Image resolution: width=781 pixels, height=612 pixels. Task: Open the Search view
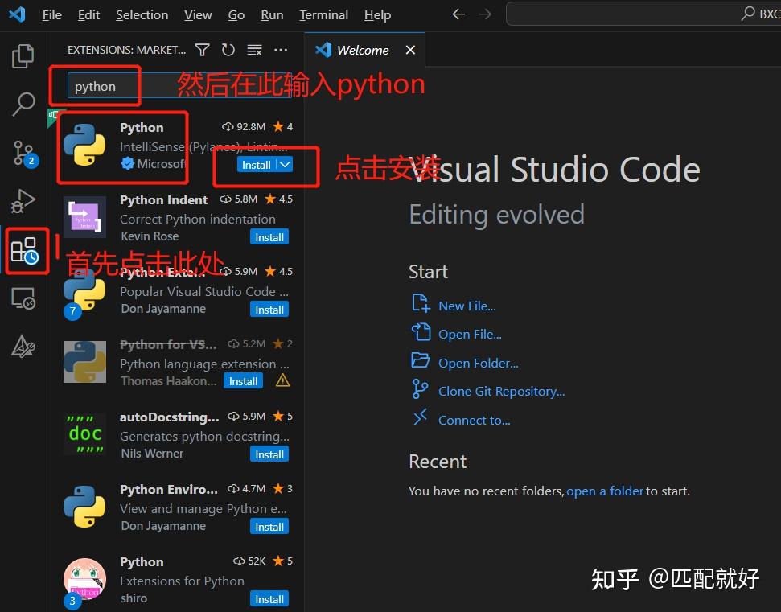(23, 105)
